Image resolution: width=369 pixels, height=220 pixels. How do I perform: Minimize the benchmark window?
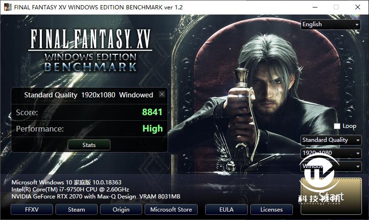click(x=315, y=7)
